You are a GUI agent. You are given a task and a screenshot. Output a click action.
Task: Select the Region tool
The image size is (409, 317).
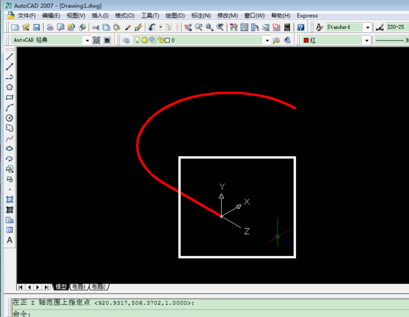(x=10, y=220)
